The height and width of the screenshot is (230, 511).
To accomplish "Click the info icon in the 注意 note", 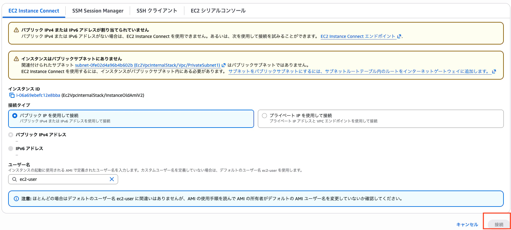I will click(x=16, y=199).
